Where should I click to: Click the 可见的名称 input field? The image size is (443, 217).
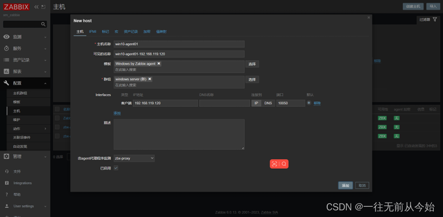click(179, 54)
